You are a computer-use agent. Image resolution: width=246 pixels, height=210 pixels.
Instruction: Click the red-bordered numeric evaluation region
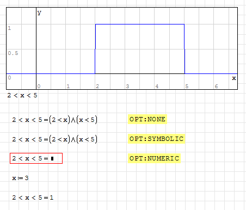pyautogui.click(x=36, y=158)
